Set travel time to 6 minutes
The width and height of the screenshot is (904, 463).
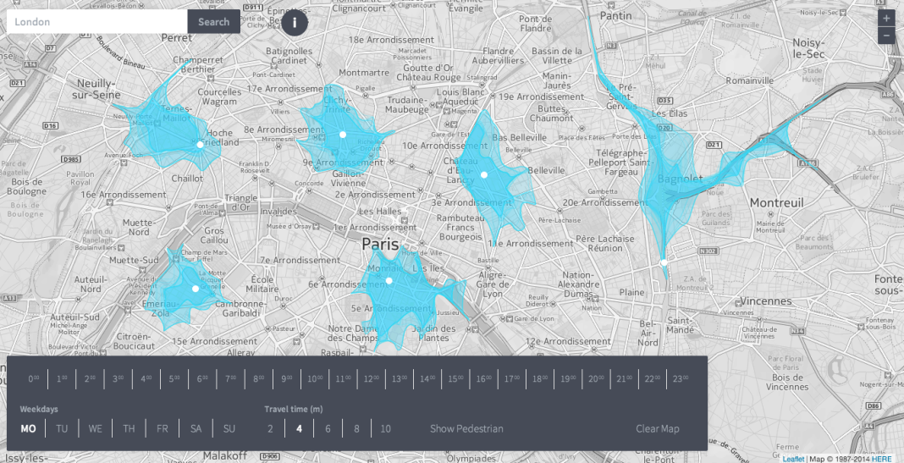[328, 428]
